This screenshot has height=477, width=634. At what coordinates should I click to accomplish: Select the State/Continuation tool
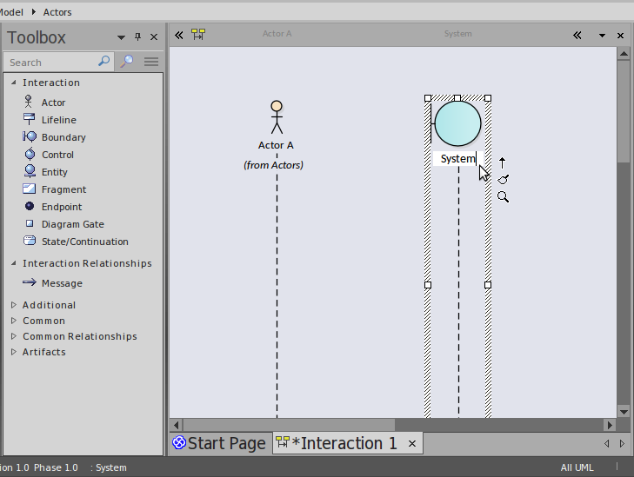[84, 242]
